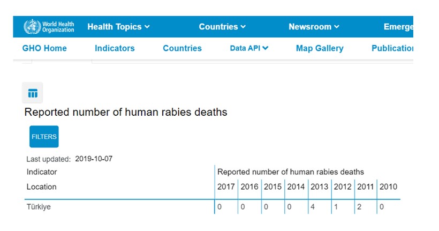439x231 pixels.
Task: Expand the Countries dropdown in blue bar
Action: tap(222, 27)
